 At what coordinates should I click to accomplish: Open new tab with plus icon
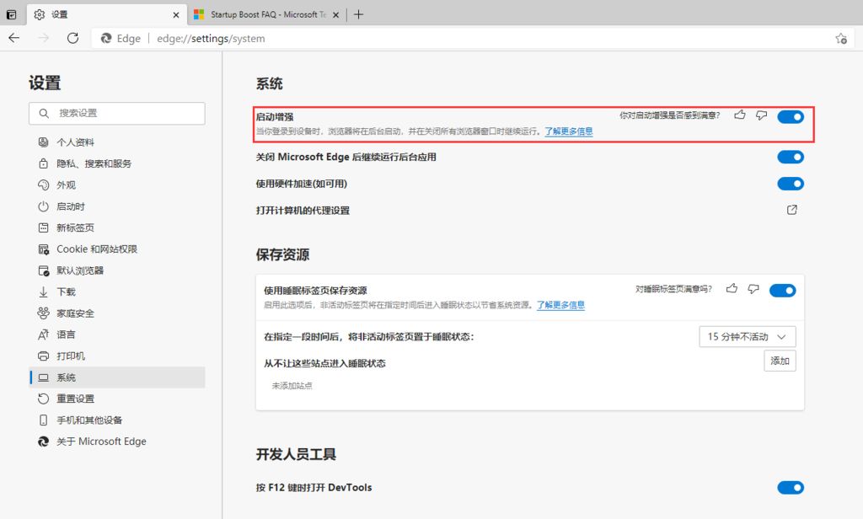point(359,14)
